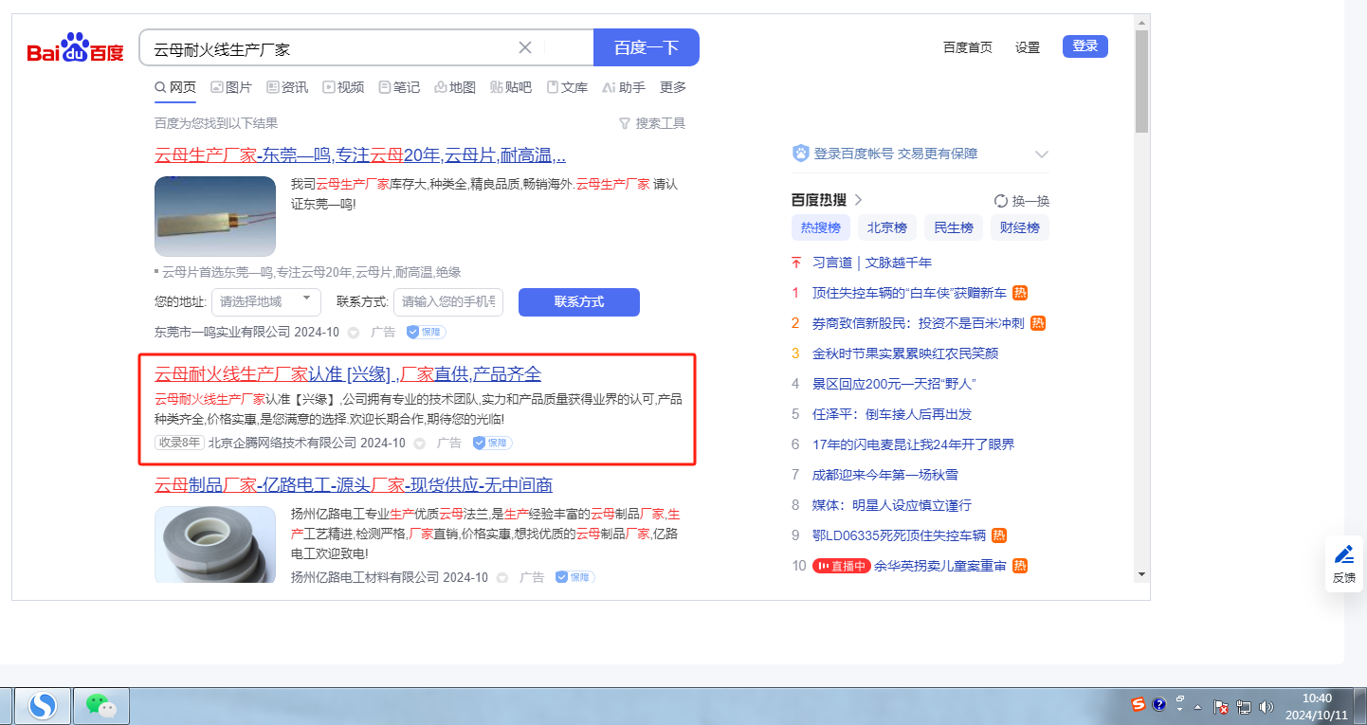This screenshot has height=725, width=1367.
Task: Go to 百度首页 link
Action: (x=968, y=47)
